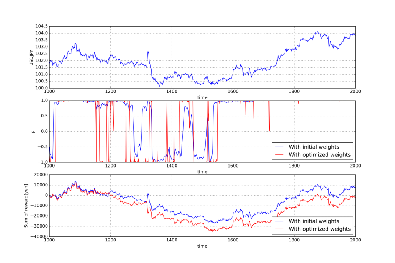Image resolution: width=395 pixels, height=263 pixels.
Task: Click the USDJPY y-axis label
Action: coord(32,58)
